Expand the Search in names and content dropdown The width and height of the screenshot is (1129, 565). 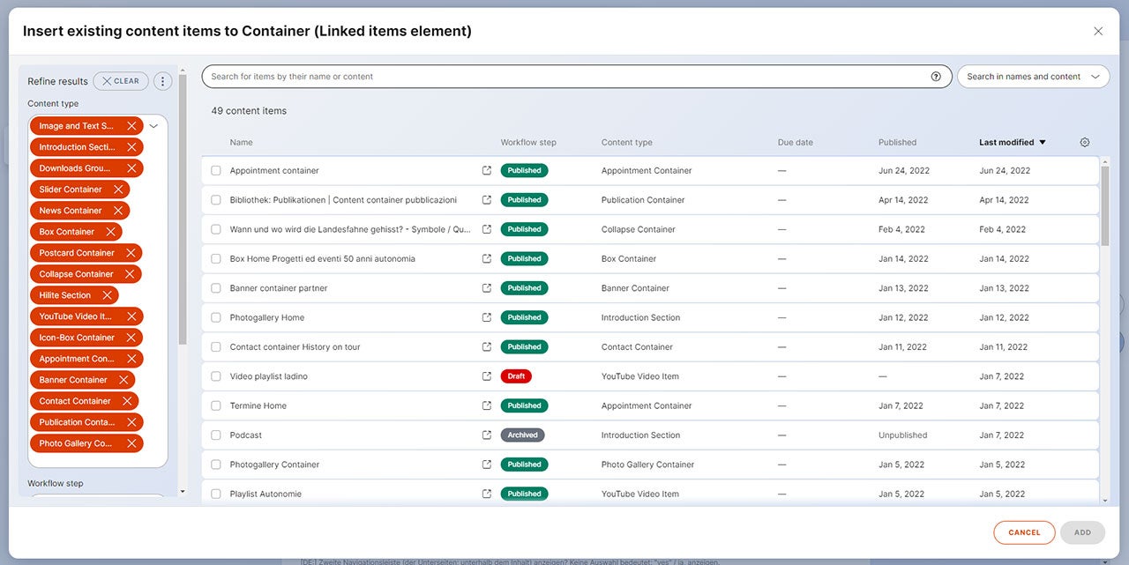click(1033, 77)
